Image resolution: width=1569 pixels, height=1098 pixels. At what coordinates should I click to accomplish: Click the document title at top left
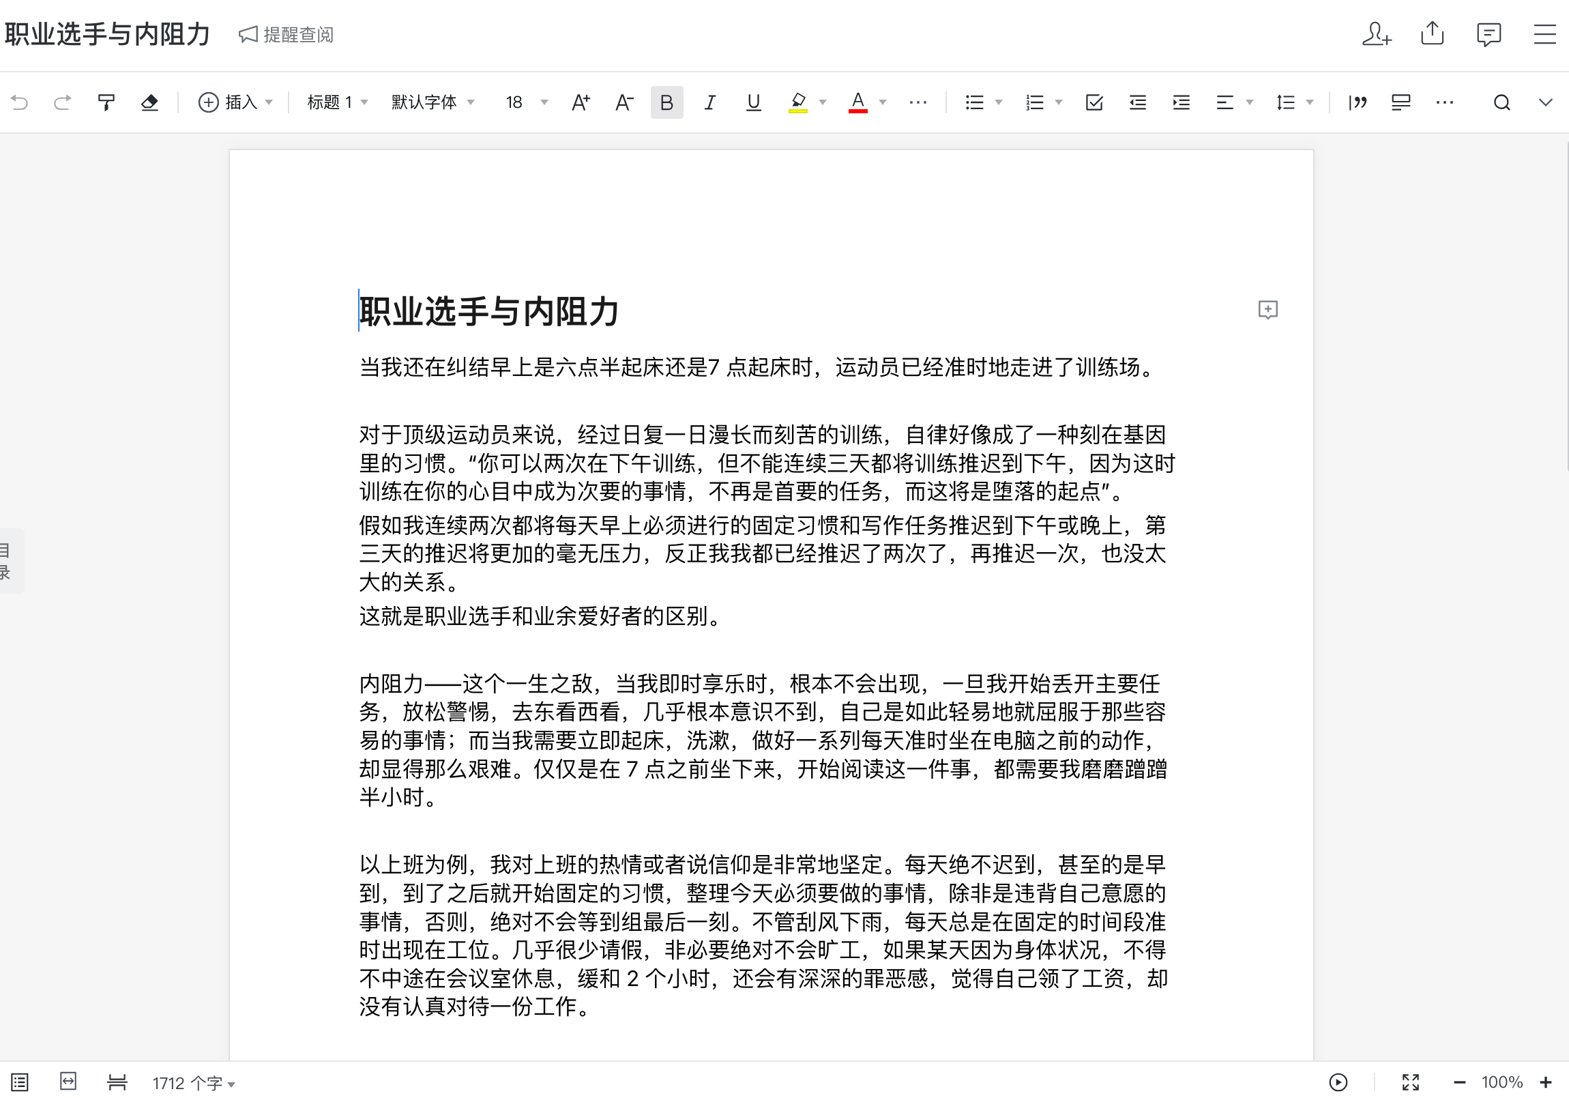point(107,34)
